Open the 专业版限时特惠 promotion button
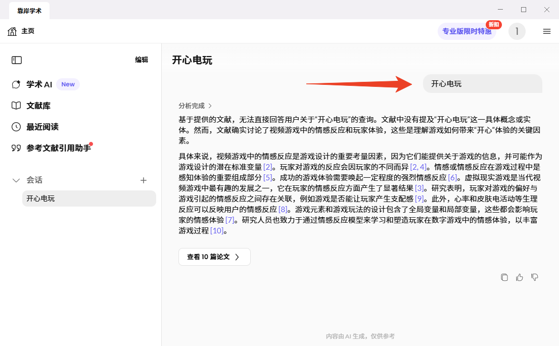The width and height of the screenshot is (559, 346). [467, 31]
